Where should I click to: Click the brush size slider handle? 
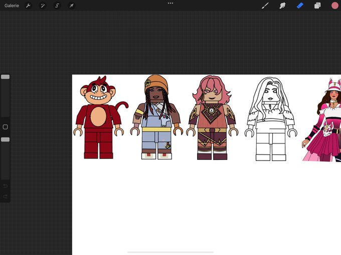5,77
